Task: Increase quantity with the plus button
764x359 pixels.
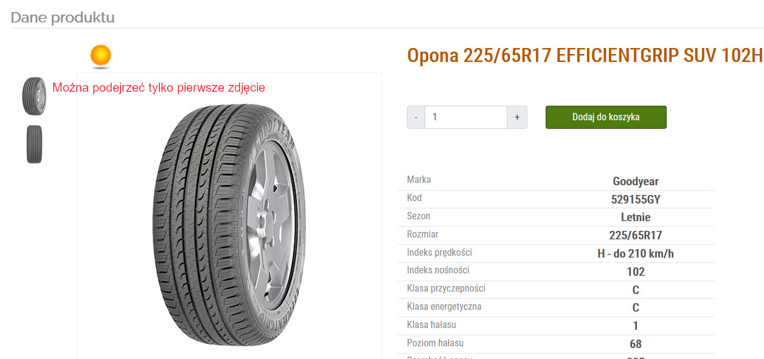Action: (517, 117)
